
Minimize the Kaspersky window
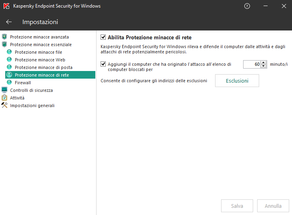266,6
